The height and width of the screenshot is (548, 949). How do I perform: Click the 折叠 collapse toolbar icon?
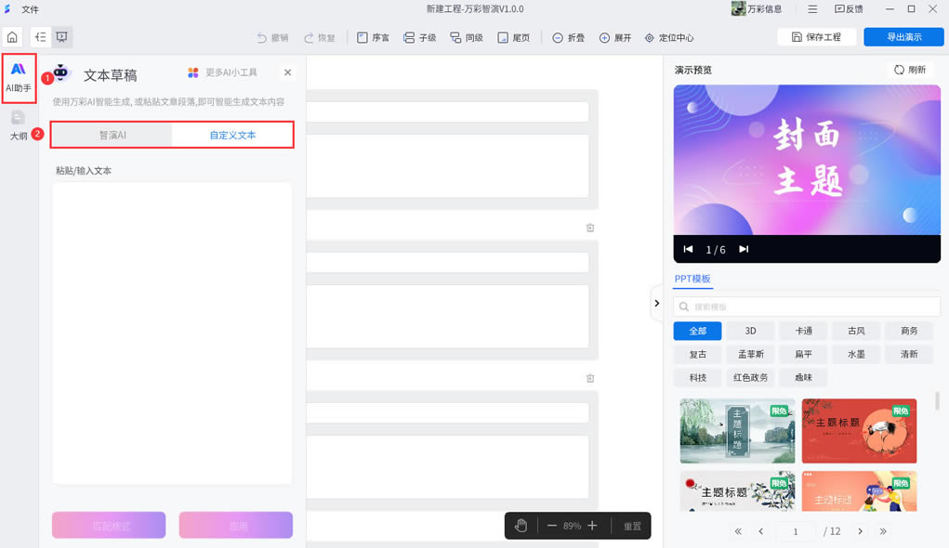pos(558,38)
